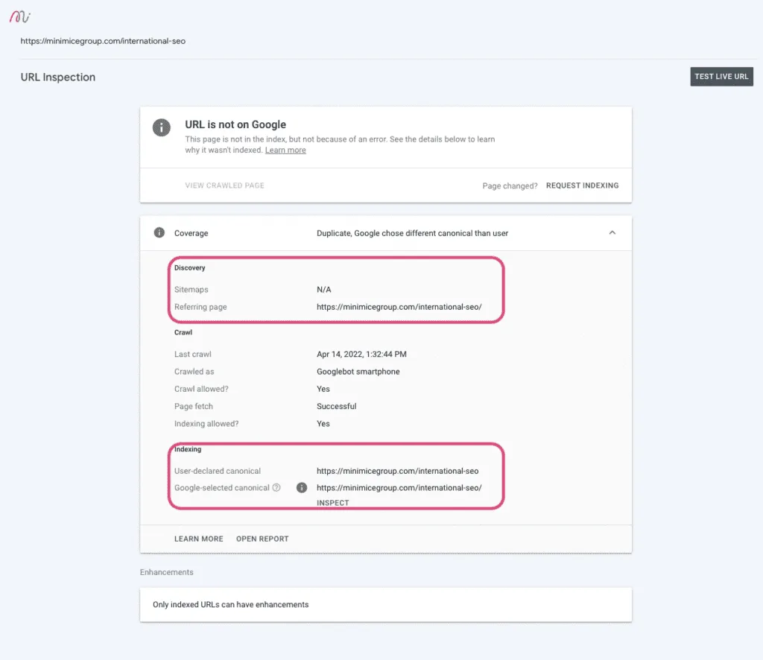This screenshot has height=660, width=763.
Task: Click the 'Page changed?' text
Action: tap(510, 185)
